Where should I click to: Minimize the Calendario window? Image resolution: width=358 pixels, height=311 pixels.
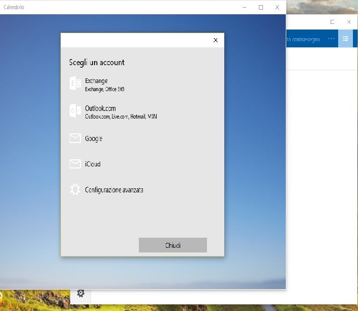point(245,7)
